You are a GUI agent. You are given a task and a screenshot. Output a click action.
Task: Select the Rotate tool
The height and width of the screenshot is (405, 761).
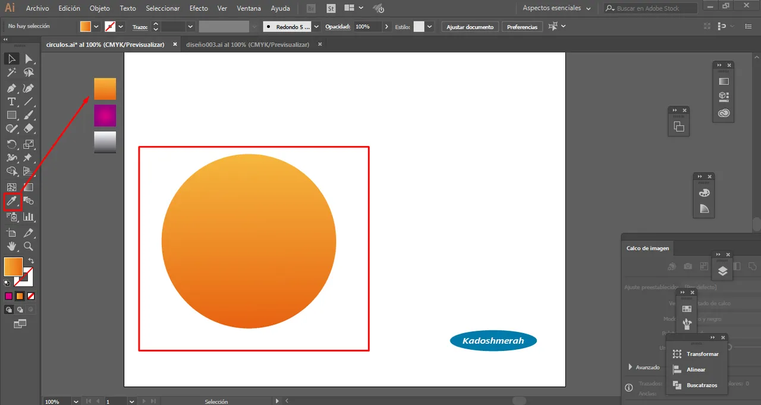11,144
